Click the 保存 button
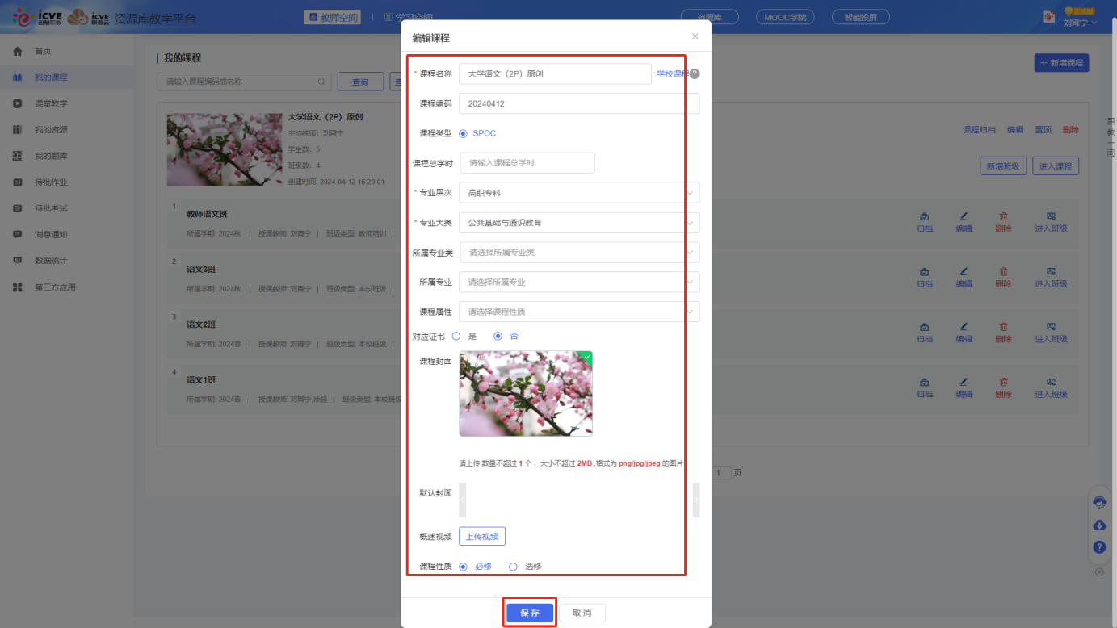This screenshot has height=628, width=1117. 530,613
